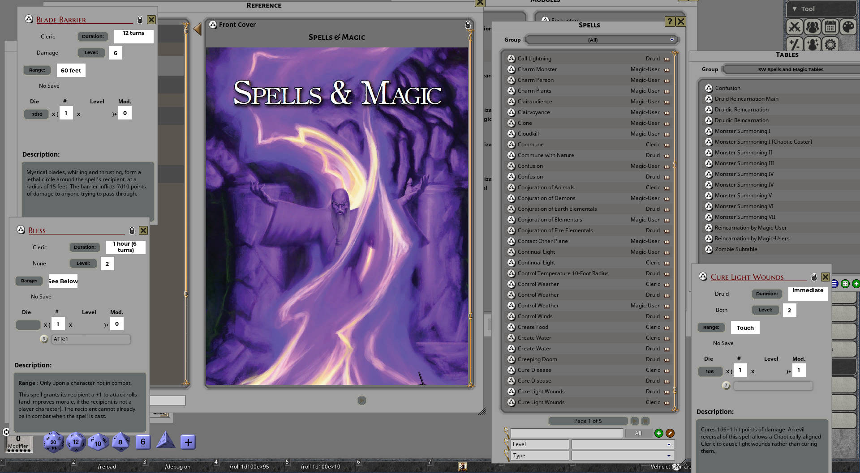This screenshot has height=473, width=860.
Task: Open the Options gear tool
Action: pos(830,44)
